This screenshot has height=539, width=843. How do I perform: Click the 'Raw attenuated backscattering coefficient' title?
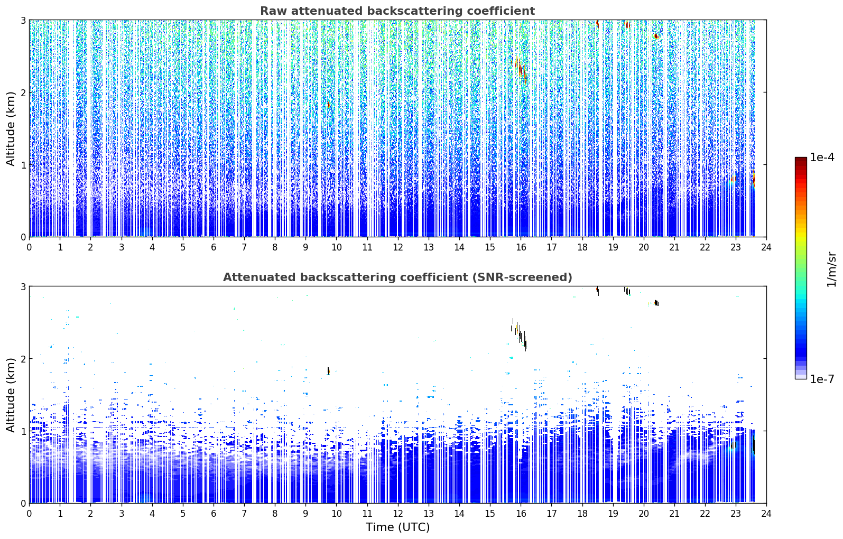pos(397,11)
